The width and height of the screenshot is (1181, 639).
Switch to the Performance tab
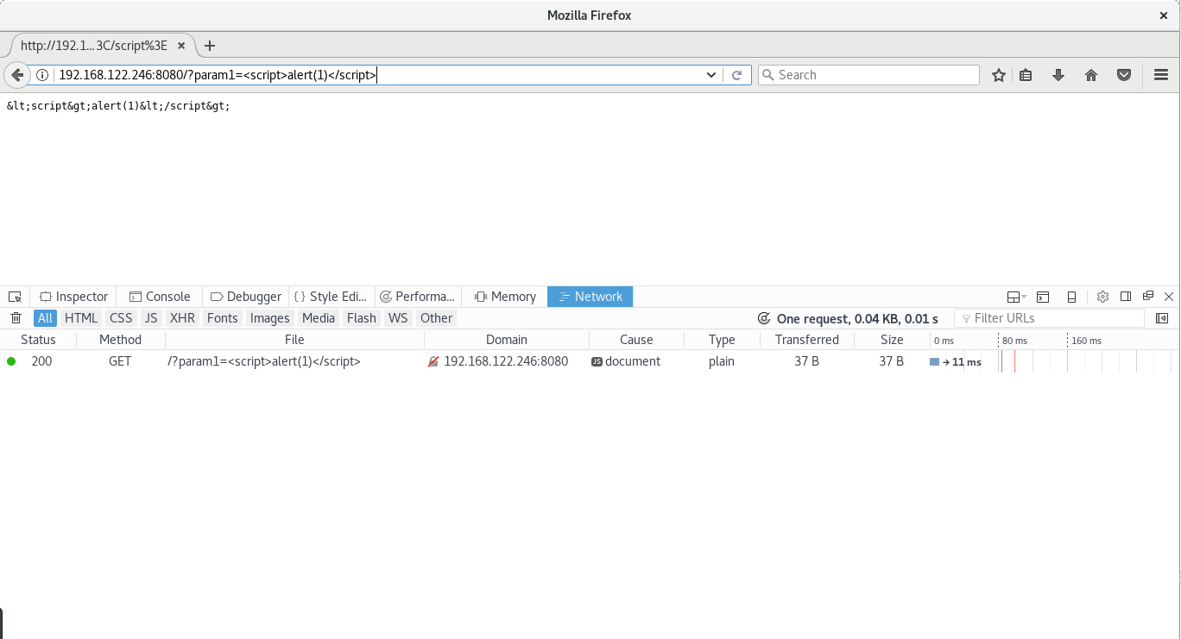418,297
